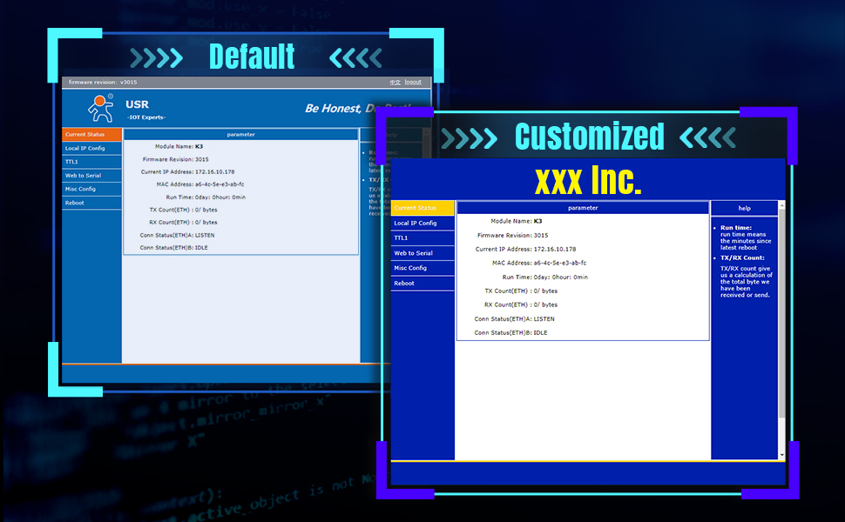Click 'TX Count(ETH)' row in Customized window

click(521, 291)
